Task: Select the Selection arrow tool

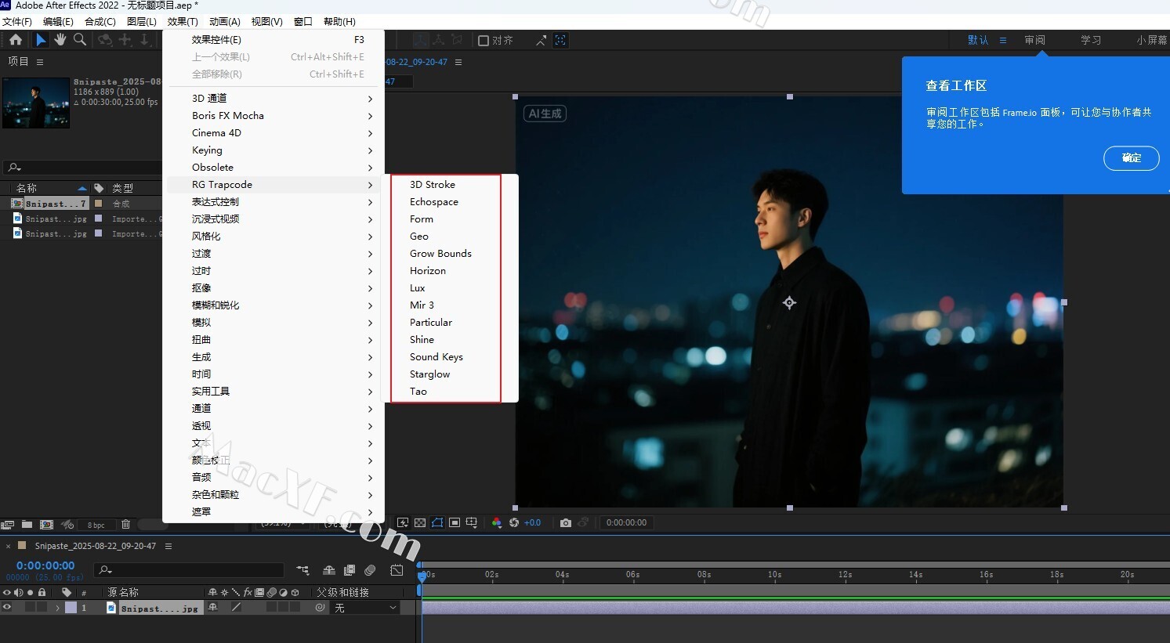Action: click(x=41, y=39)
